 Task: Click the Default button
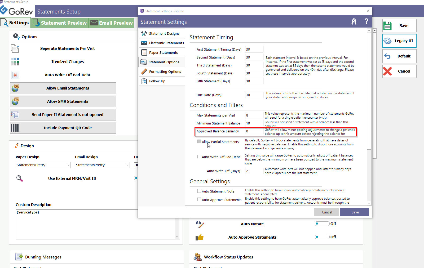[x=399, y=56]
